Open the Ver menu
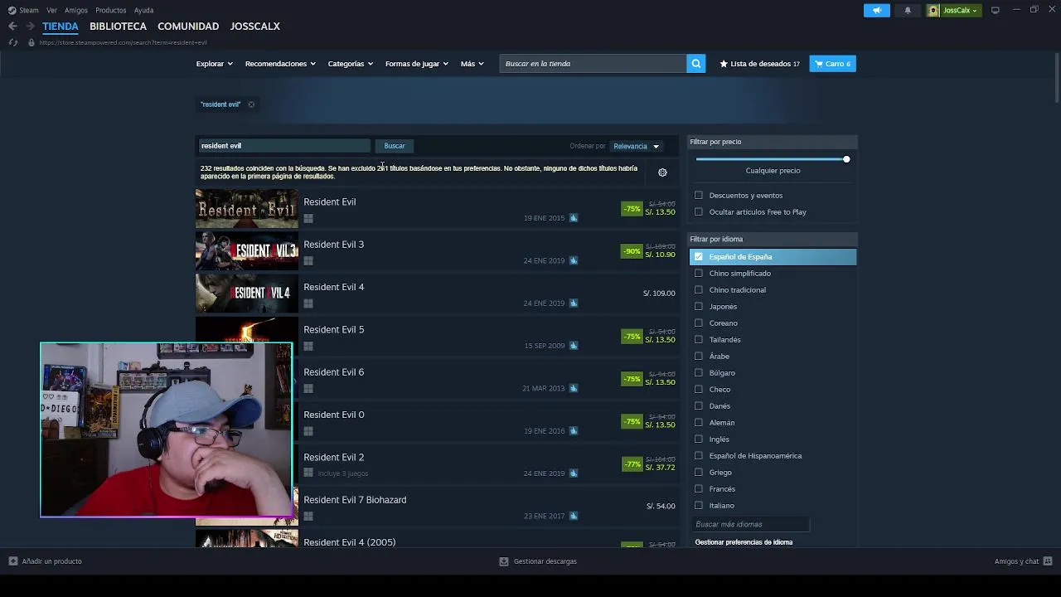This screenshot has width=1061, height=597. [51, 10]
